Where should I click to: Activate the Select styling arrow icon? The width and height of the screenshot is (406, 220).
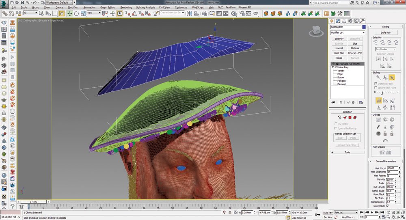pos(392,78)
